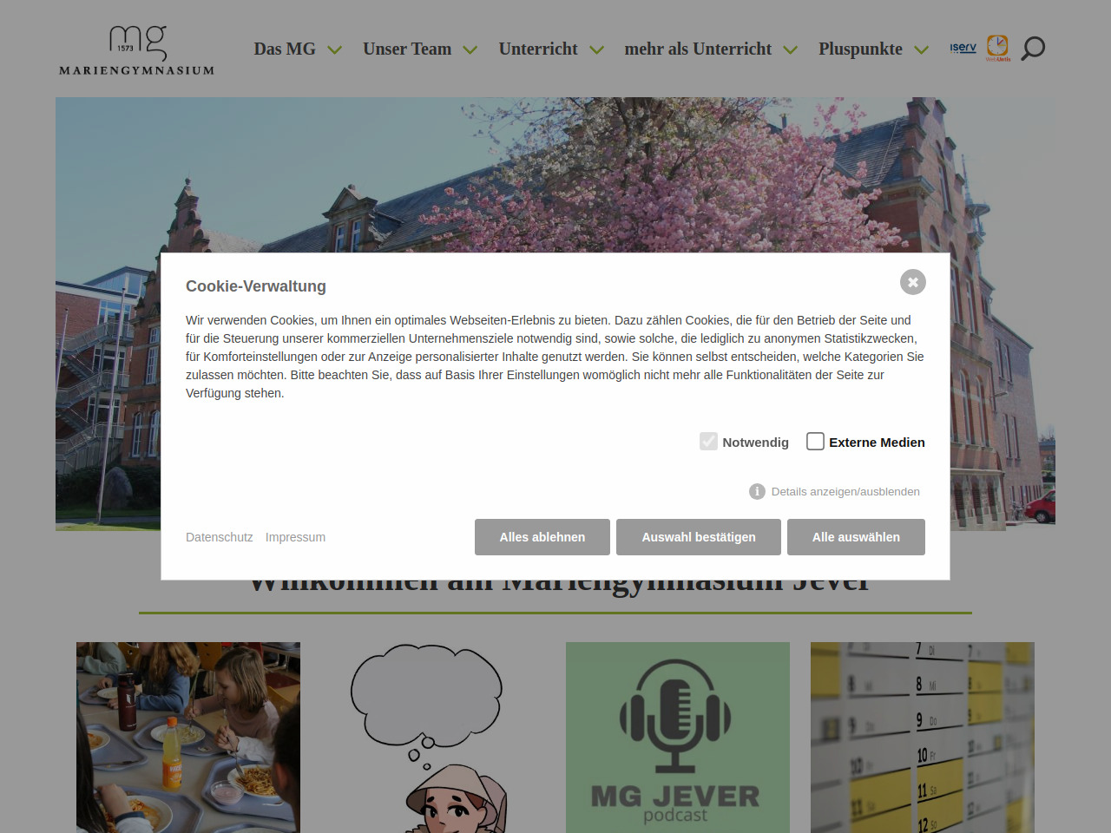Click the search magnifier icon
Image resolution: width=1111 pixels, height=833 pixels.
[x=1033, y=49]
